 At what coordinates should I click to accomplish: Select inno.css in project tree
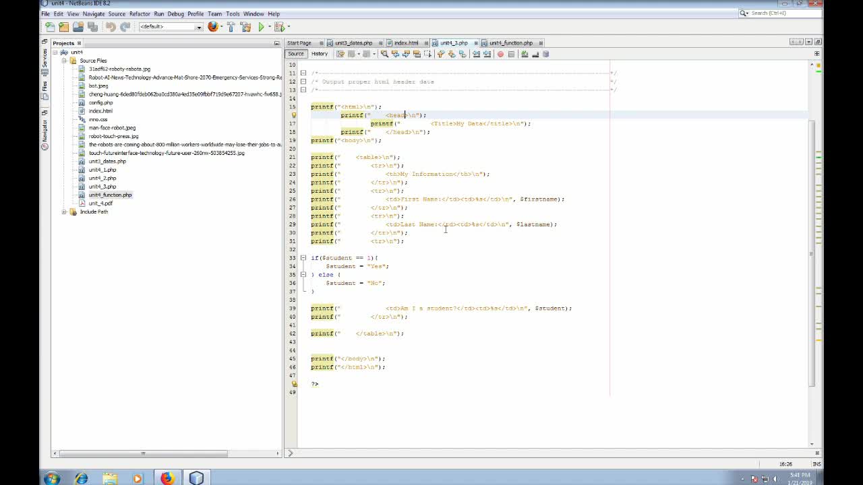coord(98,119)
